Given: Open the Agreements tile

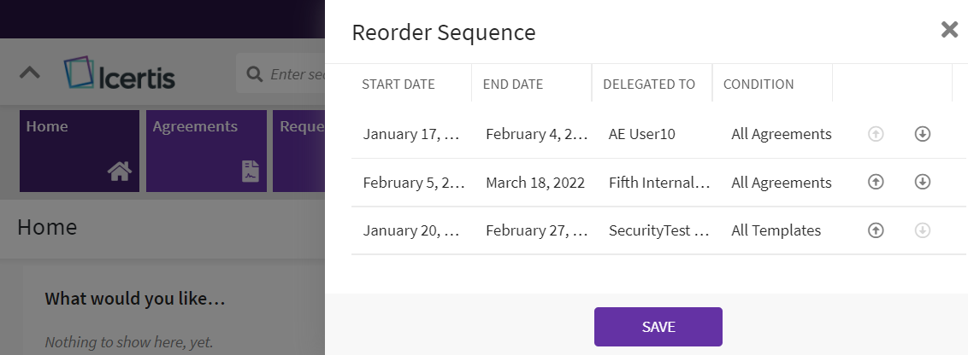Looking at the screenshot, I should click(205, 150).
